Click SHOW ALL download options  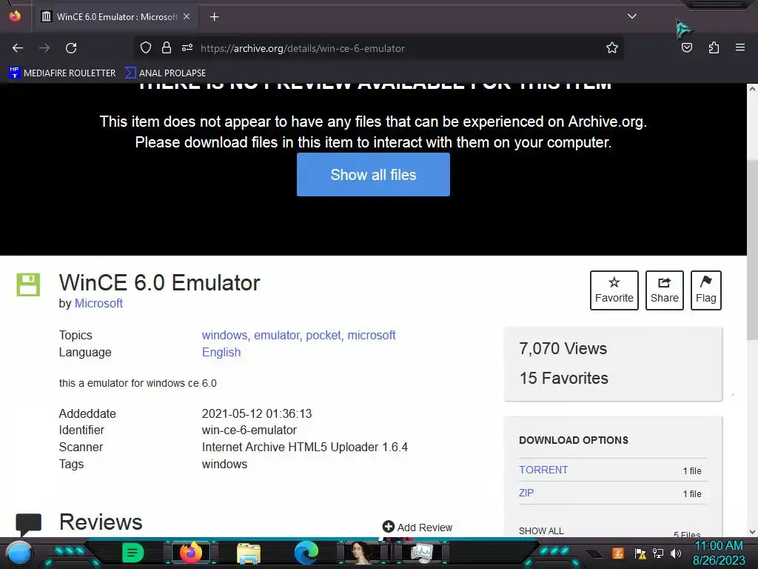[541, 530]
